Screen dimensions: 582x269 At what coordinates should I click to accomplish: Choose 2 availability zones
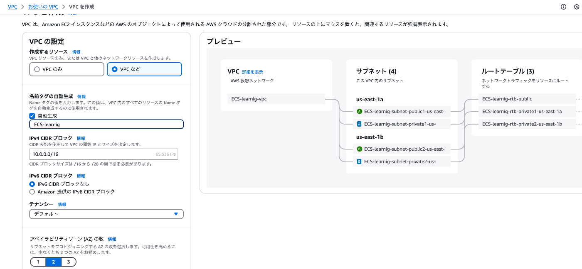[53, 262]
